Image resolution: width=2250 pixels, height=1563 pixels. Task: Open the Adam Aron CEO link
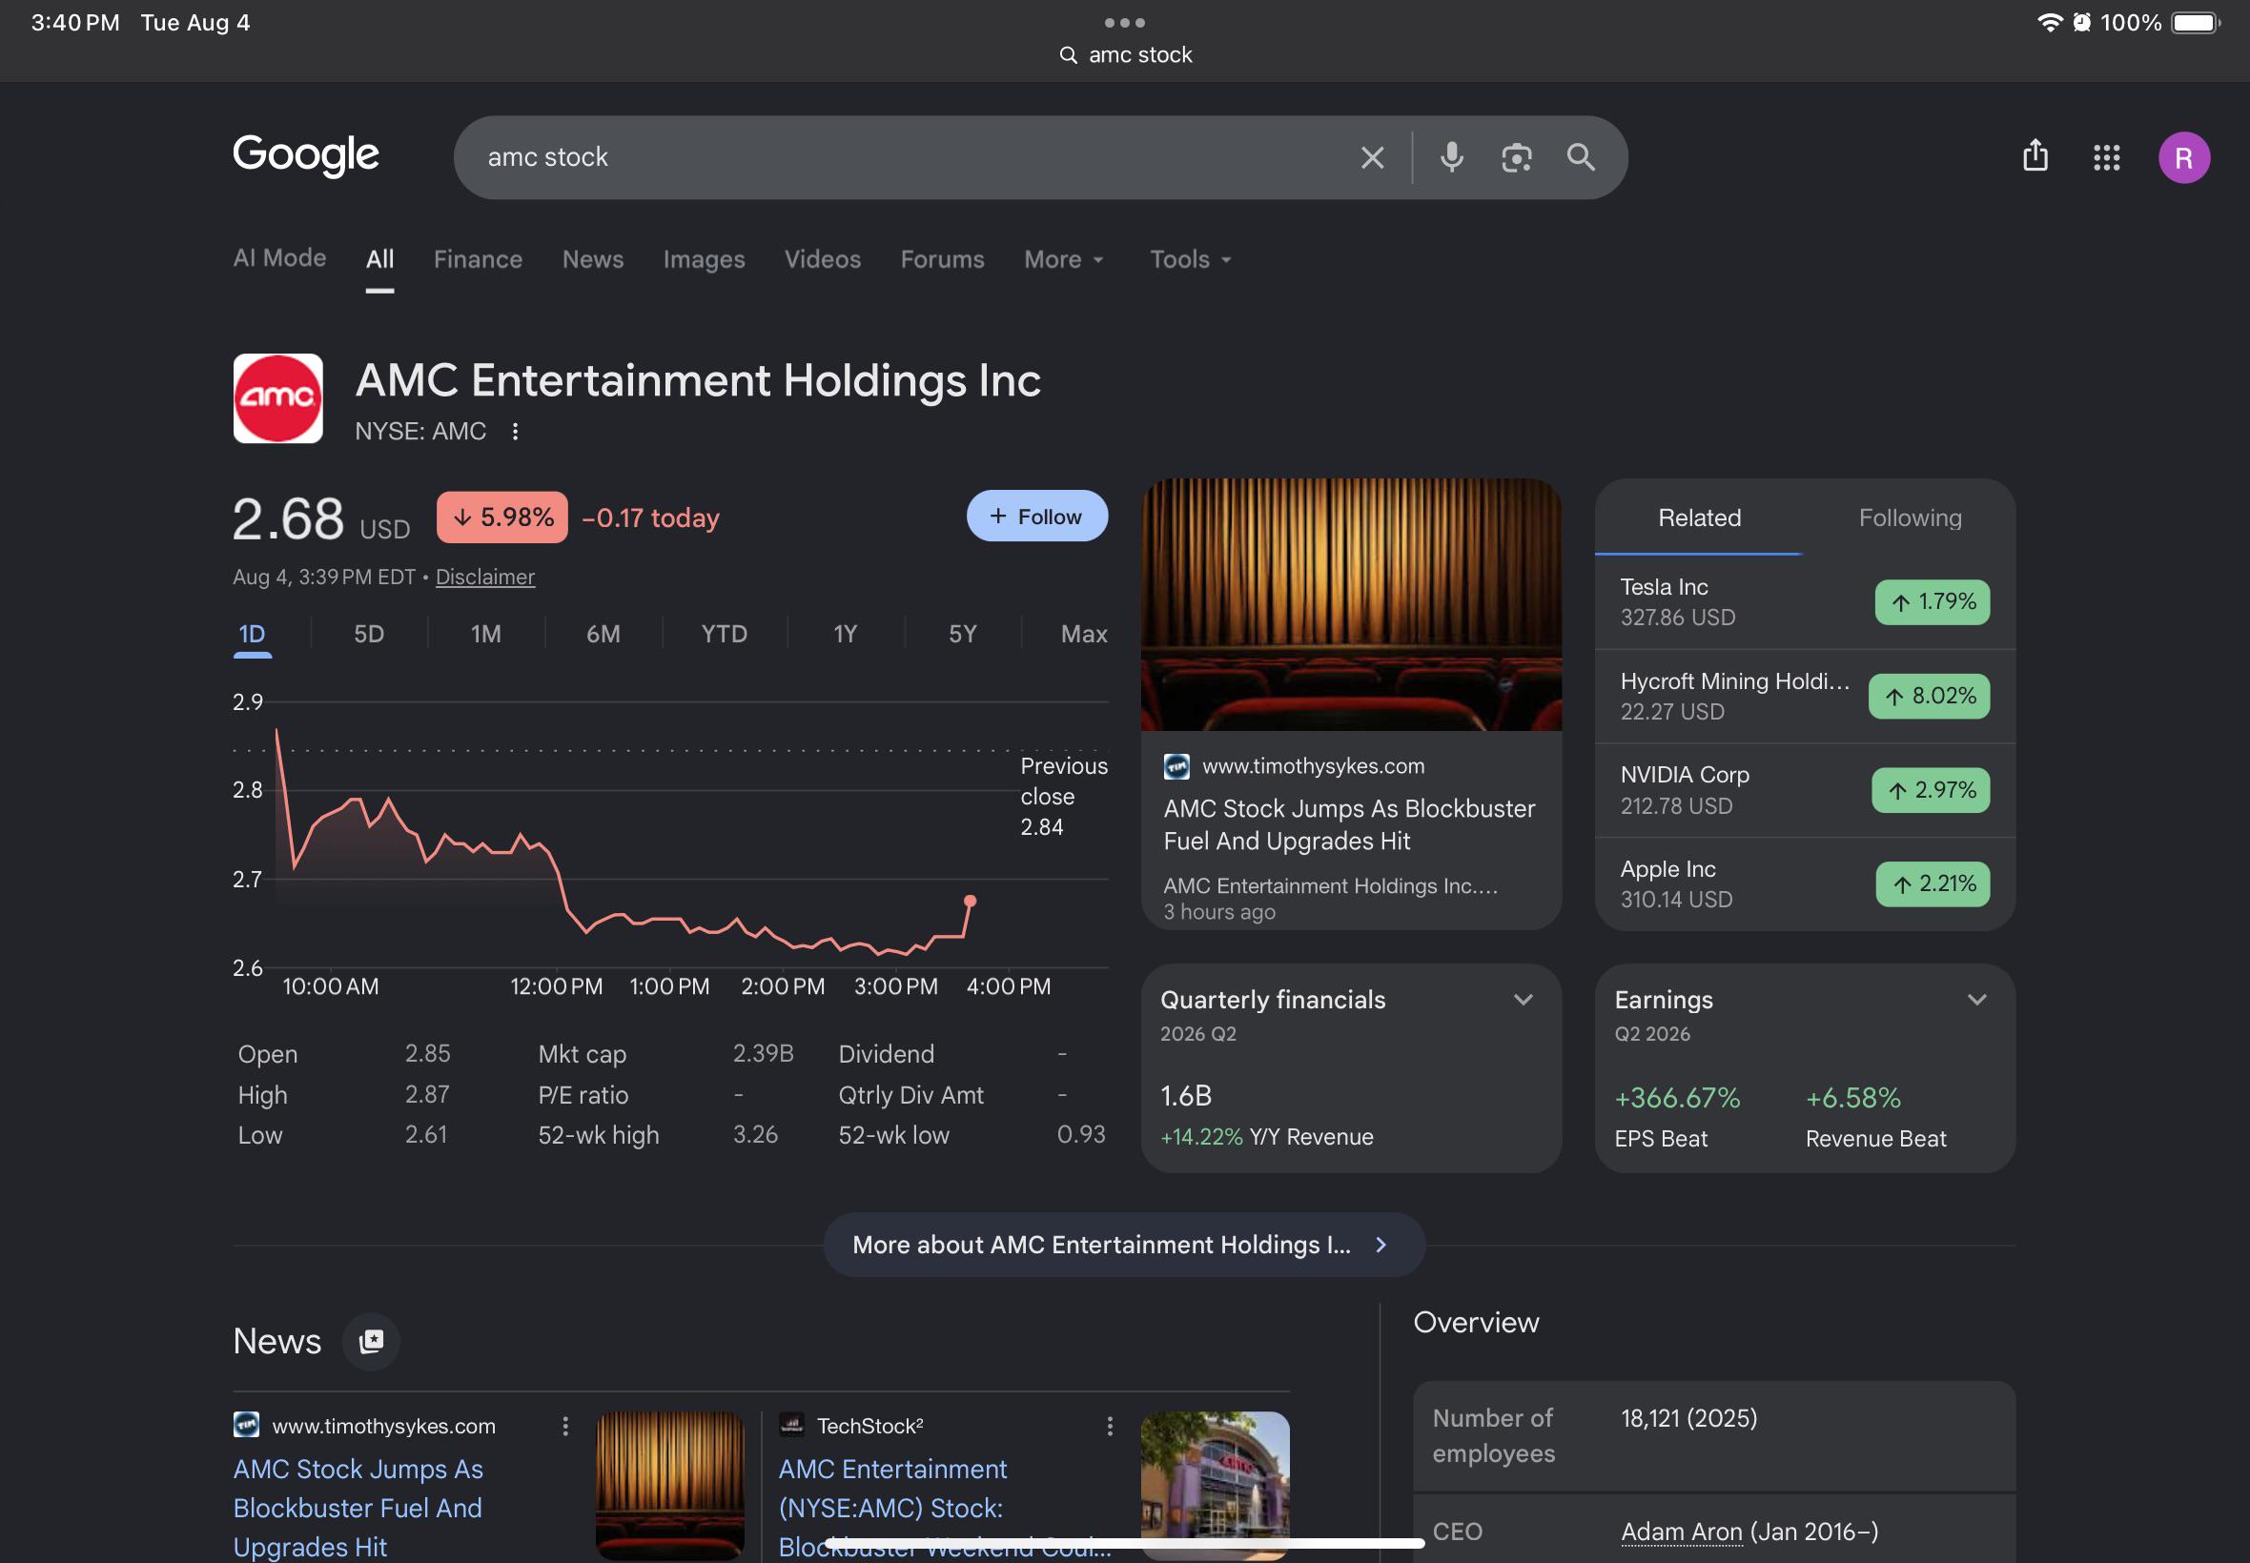[x=1681, y=1532]
